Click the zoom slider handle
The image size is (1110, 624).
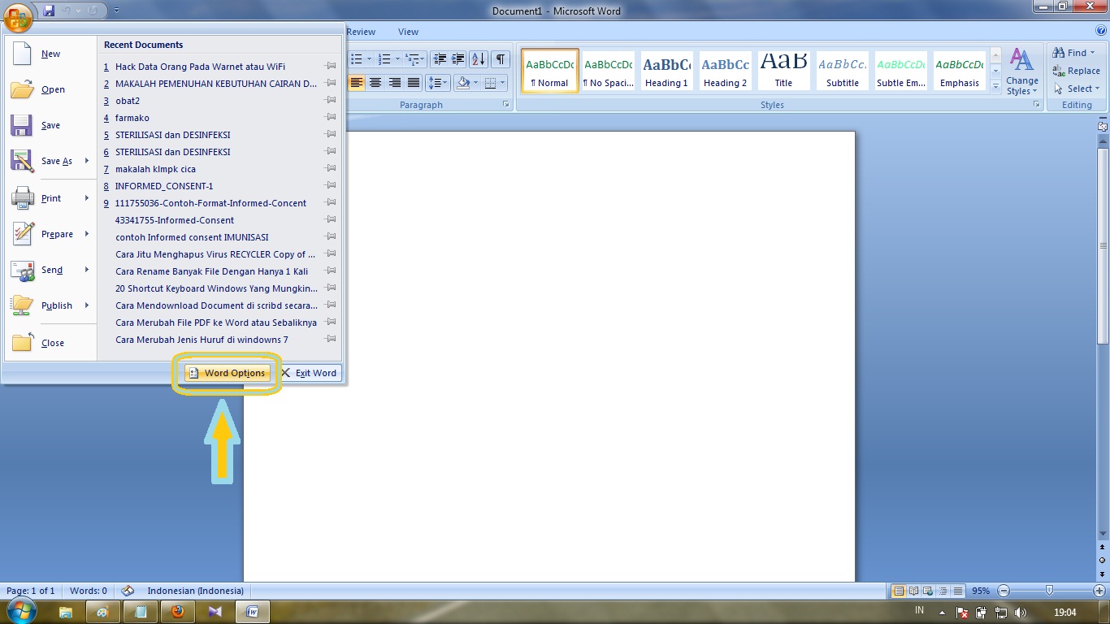(1049, 591)
